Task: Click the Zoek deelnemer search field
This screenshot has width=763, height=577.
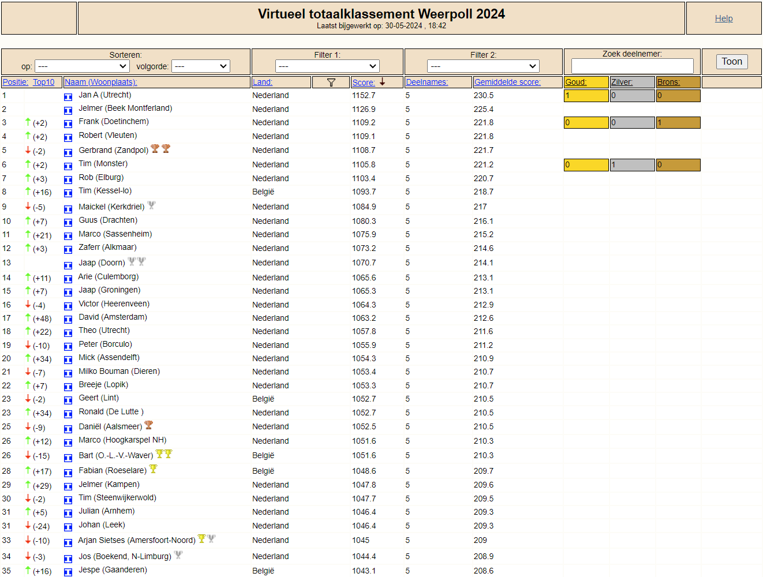Action: coord(632,66)
